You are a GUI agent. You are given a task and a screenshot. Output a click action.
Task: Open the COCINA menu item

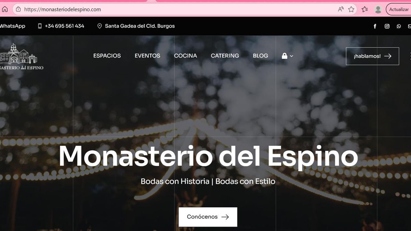[185, 55]
